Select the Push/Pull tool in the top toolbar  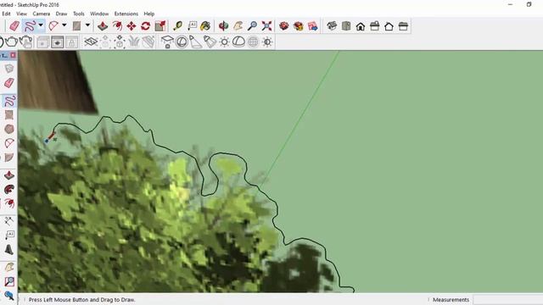click(x=103, y=26)
